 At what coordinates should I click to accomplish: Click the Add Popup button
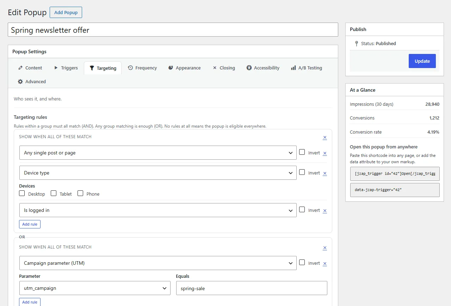(66, 12)
